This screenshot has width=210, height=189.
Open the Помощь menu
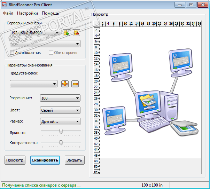50,13
